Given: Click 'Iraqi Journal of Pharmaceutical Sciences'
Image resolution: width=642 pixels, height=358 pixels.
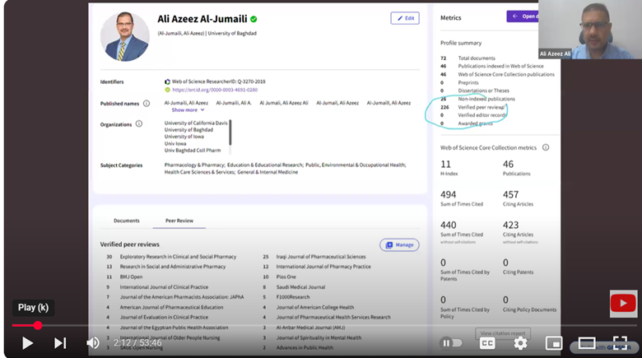Looking at the screenshot, I should [321, 257].
